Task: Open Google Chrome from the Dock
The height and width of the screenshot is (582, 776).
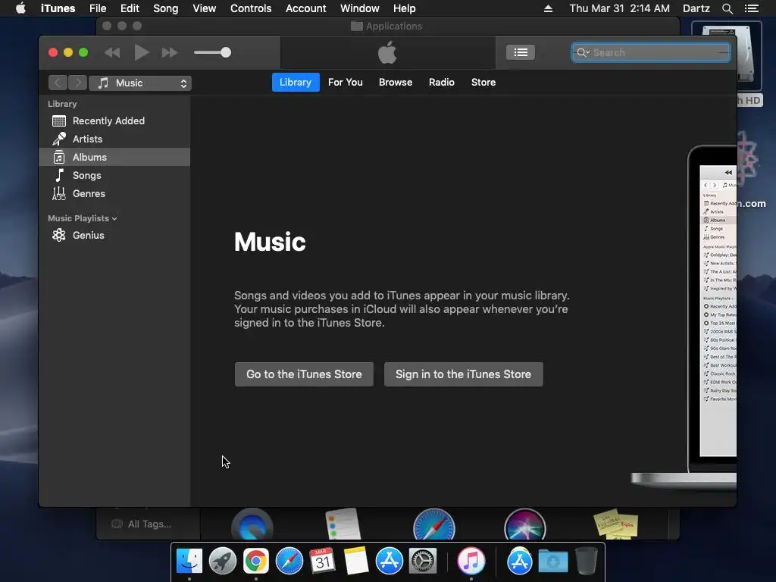Action: click(x=256, y=561)
